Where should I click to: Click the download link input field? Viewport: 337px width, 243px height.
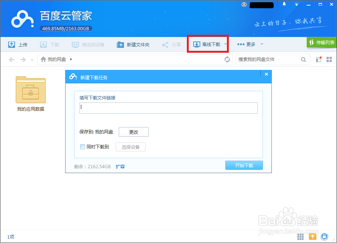(168, 108)
